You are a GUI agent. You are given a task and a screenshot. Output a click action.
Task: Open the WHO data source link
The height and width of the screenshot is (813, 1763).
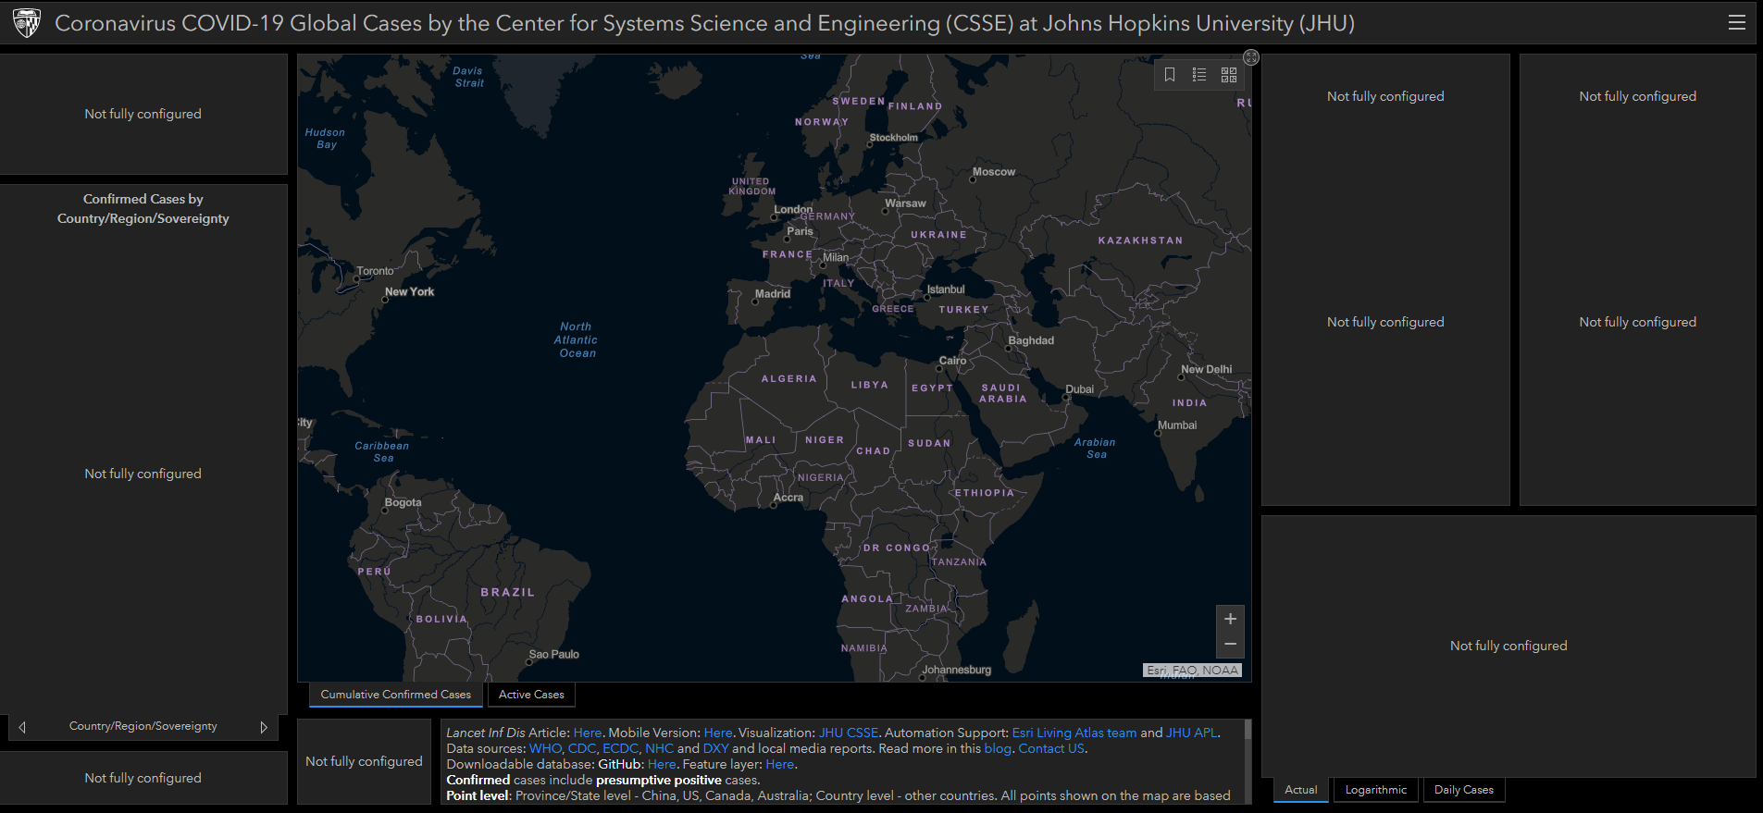tap(545, 748)
